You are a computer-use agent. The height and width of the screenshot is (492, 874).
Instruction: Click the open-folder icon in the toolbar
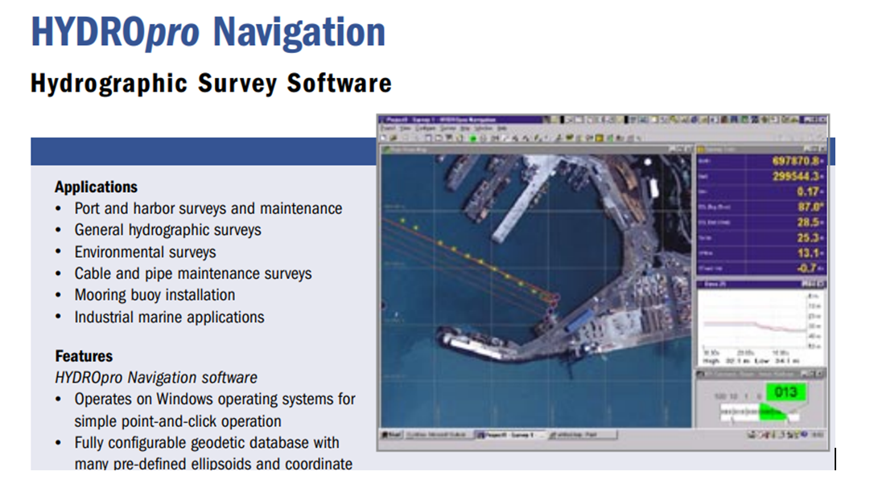tap(392, 138)
